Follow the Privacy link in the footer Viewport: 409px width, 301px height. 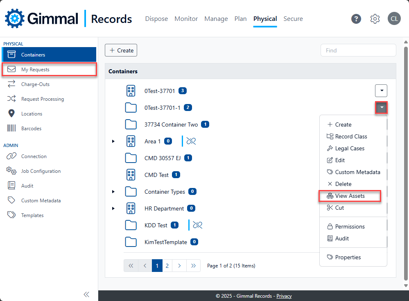pos(284,296)
